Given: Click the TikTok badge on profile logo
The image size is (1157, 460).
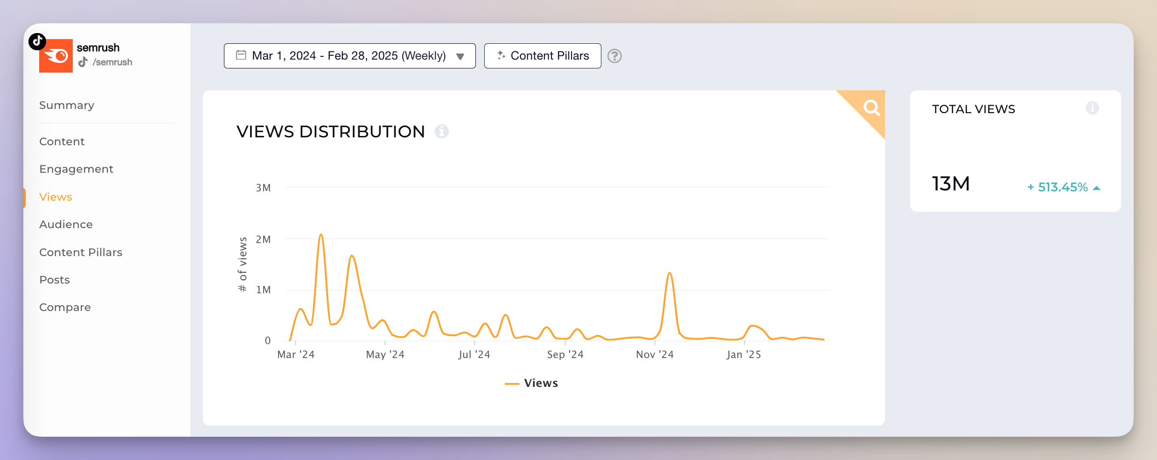Looking at the screenshot, I should 37,41.
